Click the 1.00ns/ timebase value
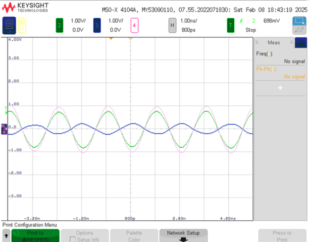309x242 pixels. 189,21
